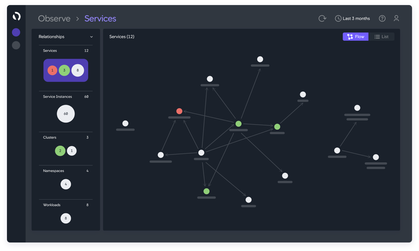Select the green 3 services bubble
The image size is (419, 251).
coord(64,70)
